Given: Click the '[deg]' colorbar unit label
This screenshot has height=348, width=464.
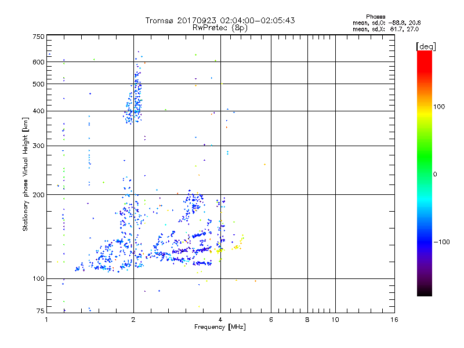Looking at the screenshot, I should pos(426,46).
